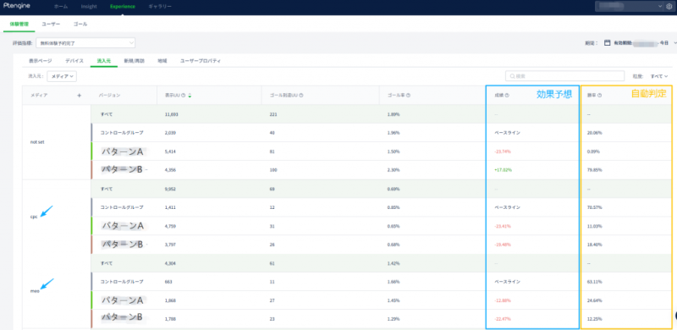Click the 63.11% win rate

[594, 282]
